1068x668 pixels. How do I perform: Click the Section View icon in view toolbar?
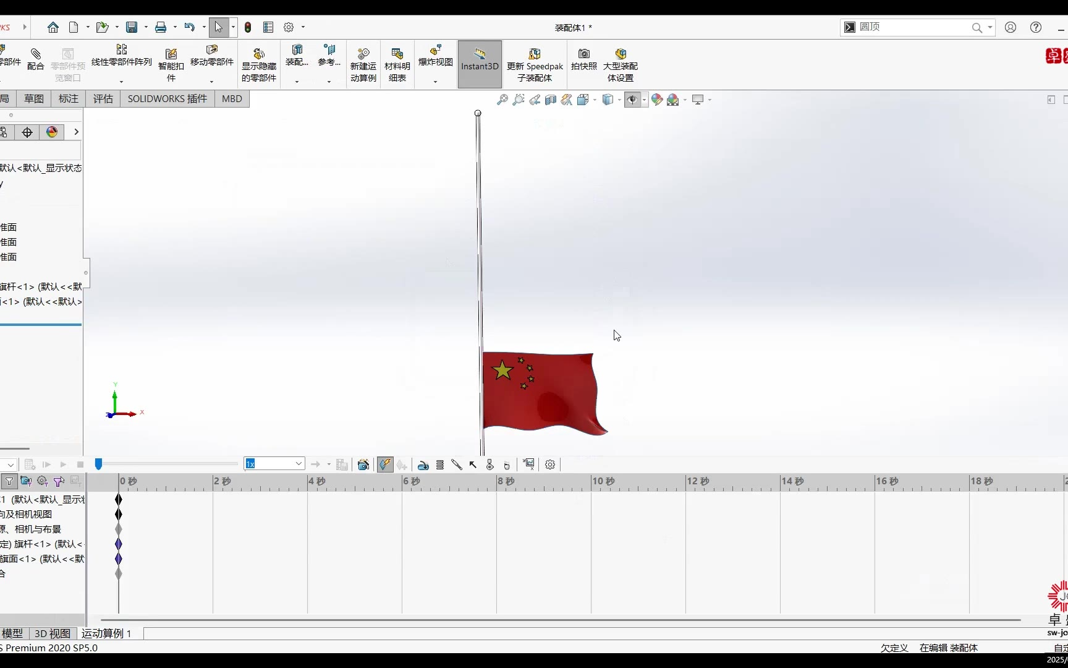551,100
